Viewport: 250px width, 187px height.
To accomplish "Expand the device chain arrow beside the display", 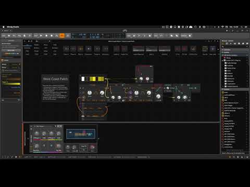I will (98, 139).
